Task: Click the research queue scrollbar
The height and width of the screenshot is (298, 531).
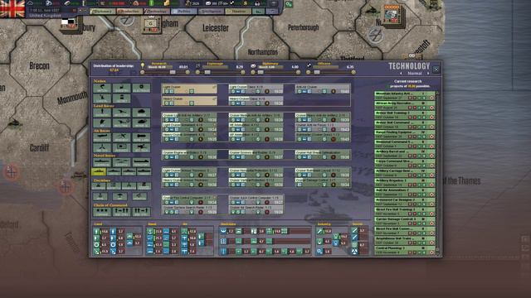Action: (x=438, y=172)
